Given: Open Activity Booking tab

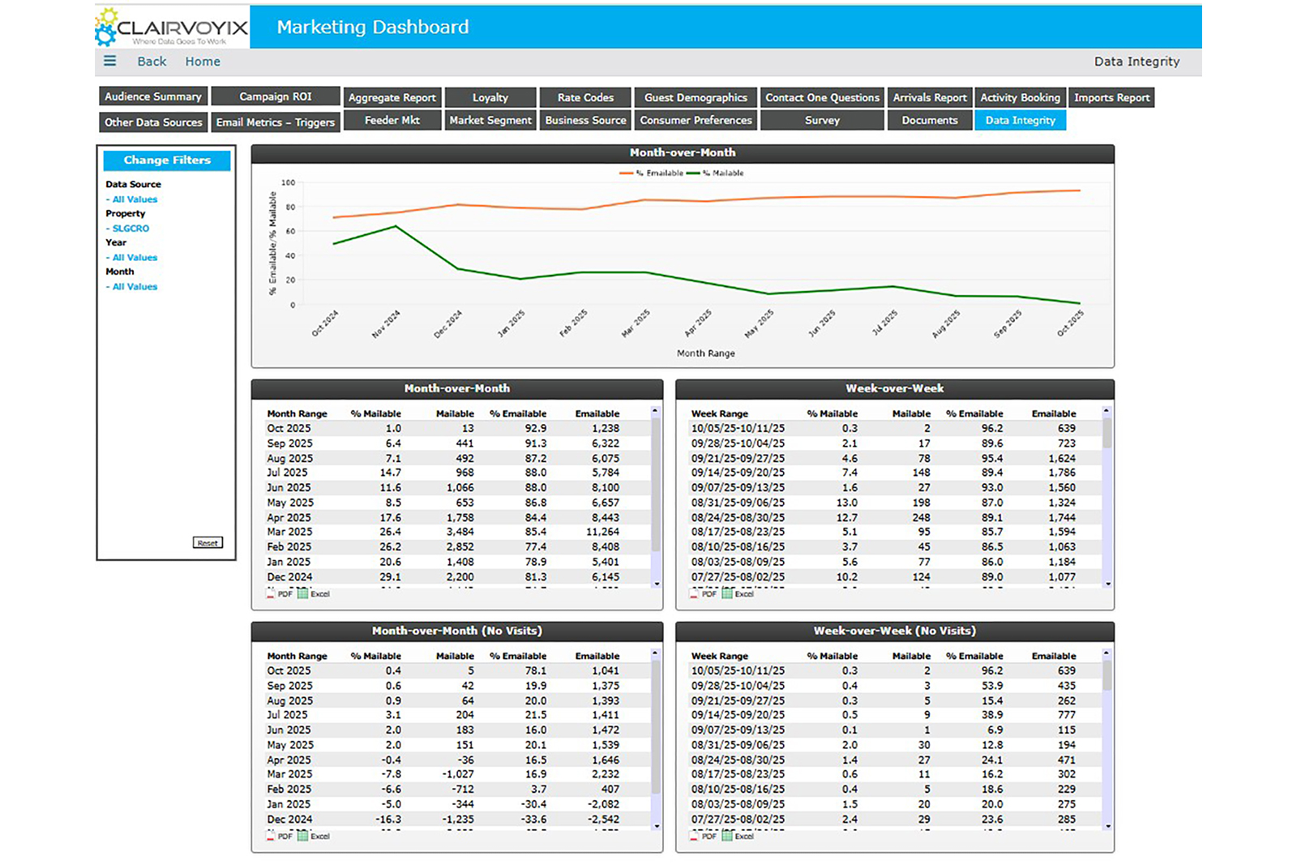Looking at the screenshot, I should (1020, 97).
